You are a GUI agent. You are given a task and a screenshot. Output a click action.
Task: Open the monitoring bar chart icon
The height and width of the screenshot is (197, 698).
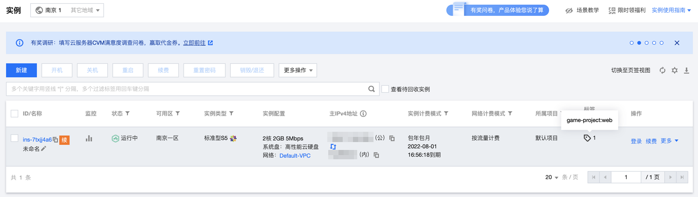[89, 138]
